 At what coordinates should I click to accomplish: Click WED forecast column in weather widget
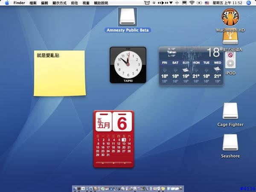pyautogui.click(x=218, y=73)
